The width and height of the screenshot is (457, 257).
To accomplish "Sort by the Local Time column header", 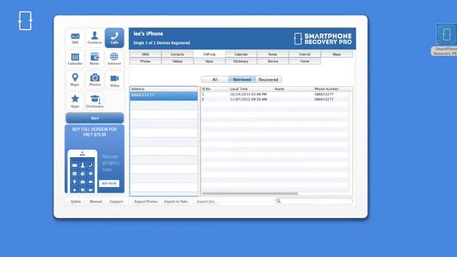I will (251, 89).
